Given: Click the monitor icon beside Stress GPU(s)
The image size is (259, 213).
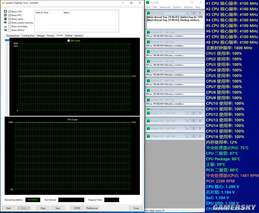Looking at the screenshot, I should point(5,30).
